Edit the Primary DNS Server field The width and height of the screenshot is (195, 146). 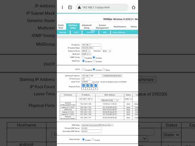point(91,128)
